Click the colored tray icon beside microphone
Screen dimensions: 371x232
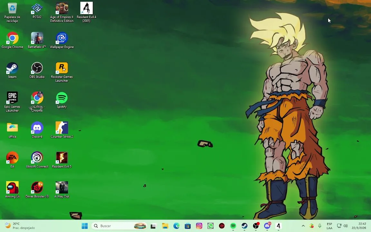311,226
